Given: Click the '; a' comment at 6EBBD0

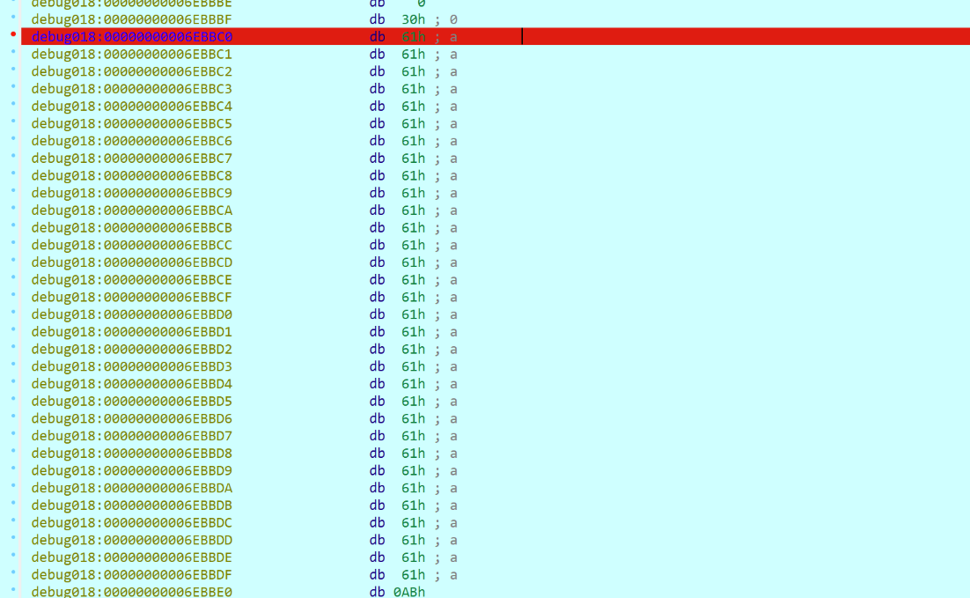Looking at the screenshot, I should tap(445, 314).
